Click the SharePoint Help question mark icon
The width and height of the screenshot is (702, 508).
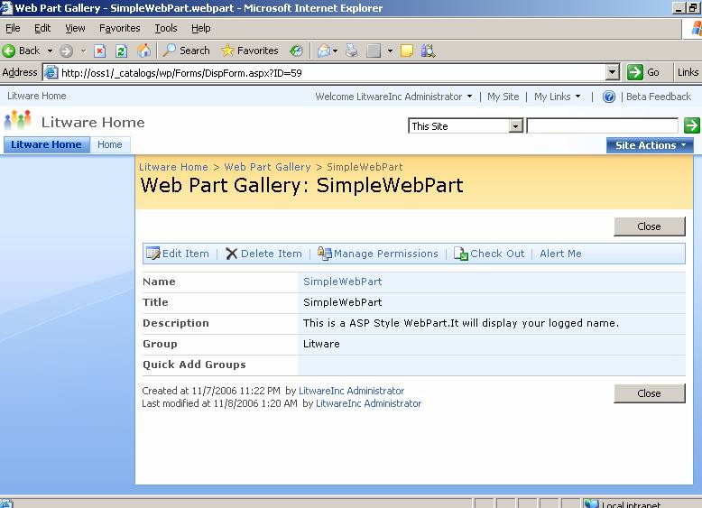pos(609,97)
